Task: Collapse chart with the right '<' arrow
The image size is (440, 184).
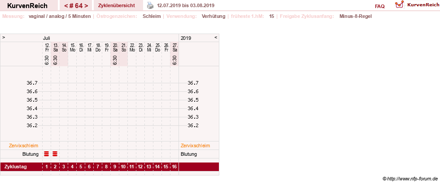Action: click(x=216, y=37)
